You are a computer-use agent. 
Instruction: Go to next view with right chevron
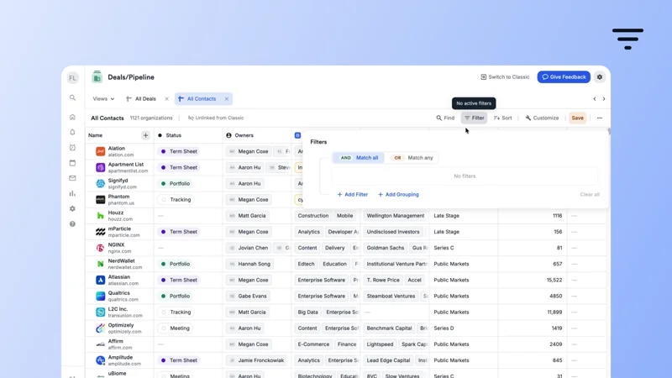pyautogui.click(x=604, y=99)
